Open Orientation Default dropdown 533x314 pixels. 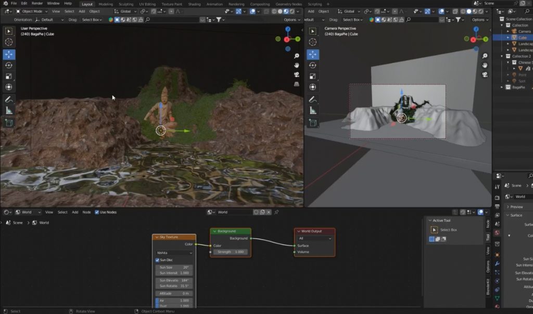(49, 20)
